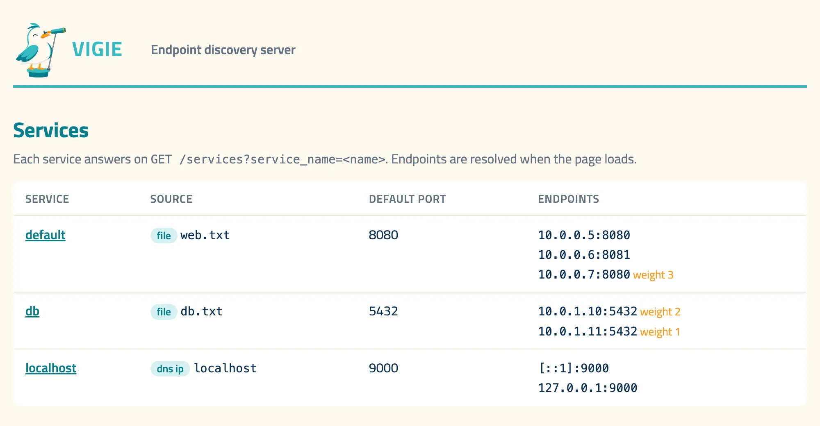Select the db.txt source text

tap(202, 311)
